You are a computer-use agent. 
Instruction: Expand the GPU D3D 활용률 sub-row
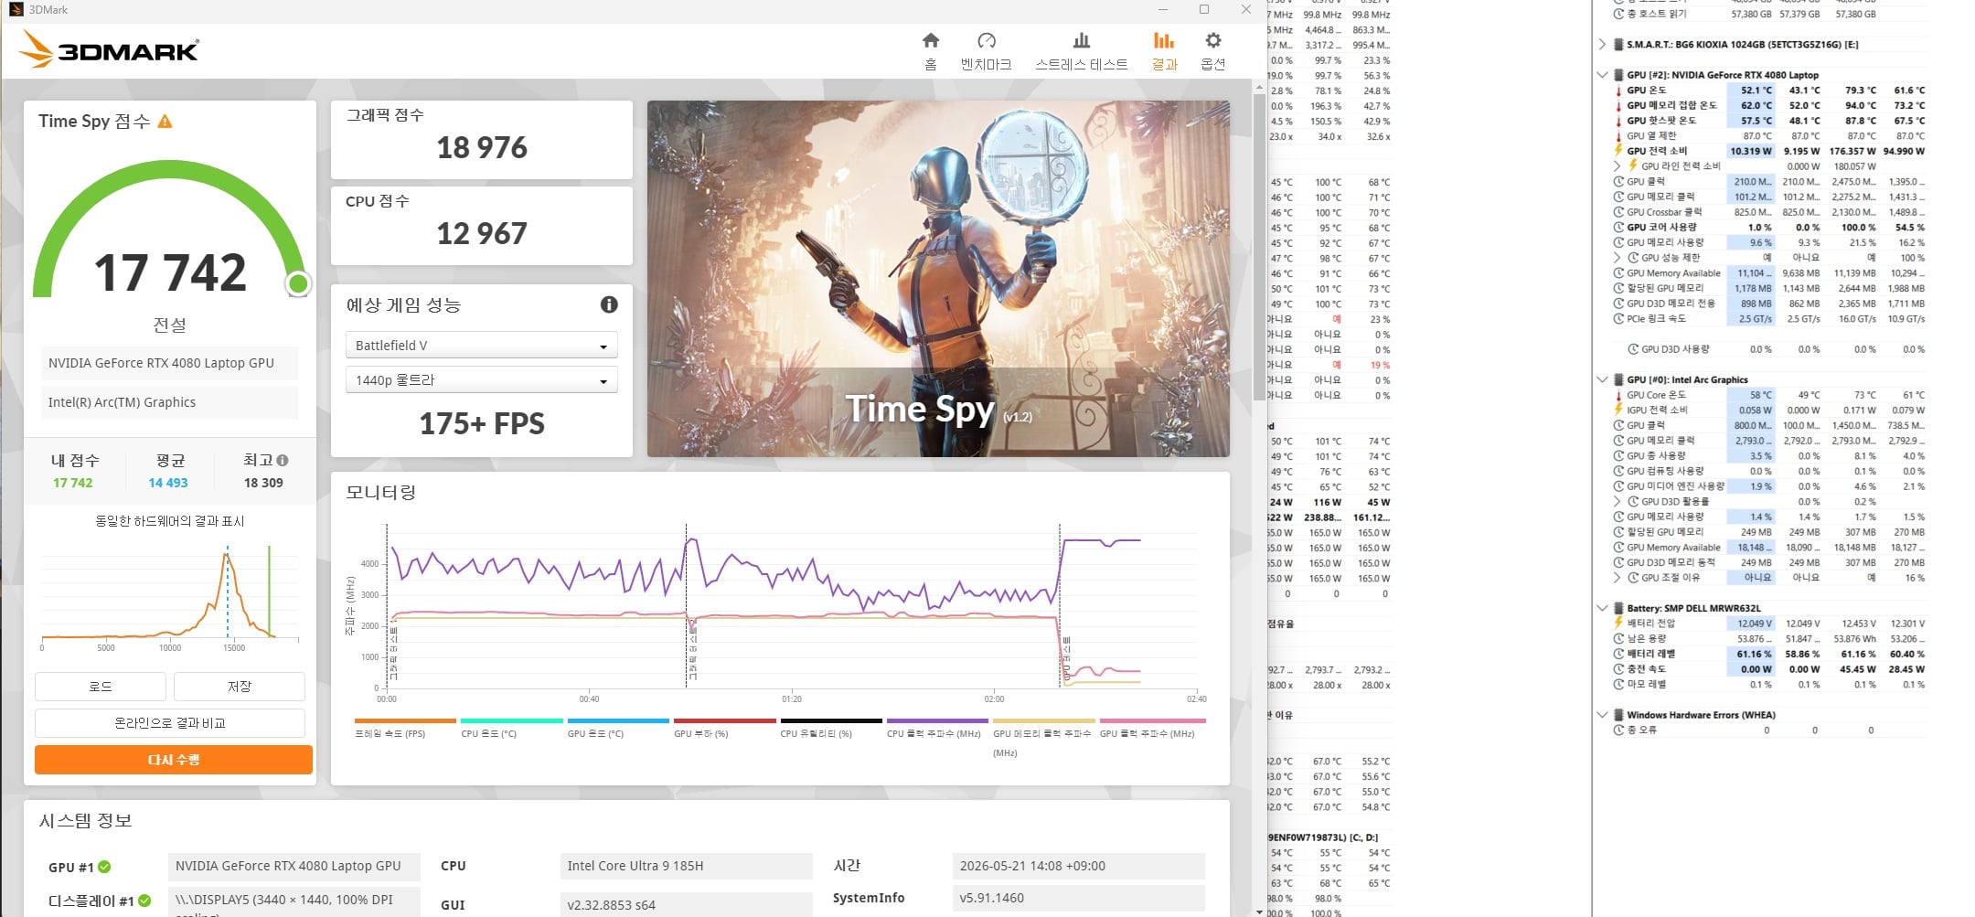1617,502
